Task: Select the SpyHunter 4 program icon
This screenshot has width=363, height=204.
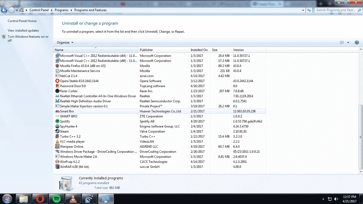Action: [x=57, y=126]
